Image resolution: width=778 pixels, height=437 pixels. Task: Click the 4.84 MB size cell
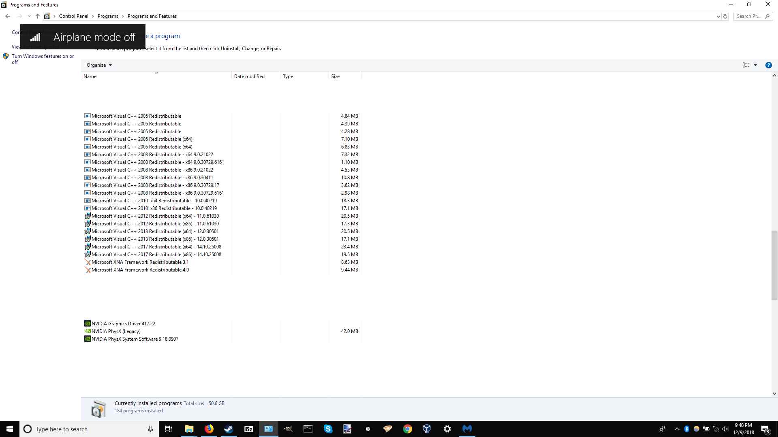point(349,116)
